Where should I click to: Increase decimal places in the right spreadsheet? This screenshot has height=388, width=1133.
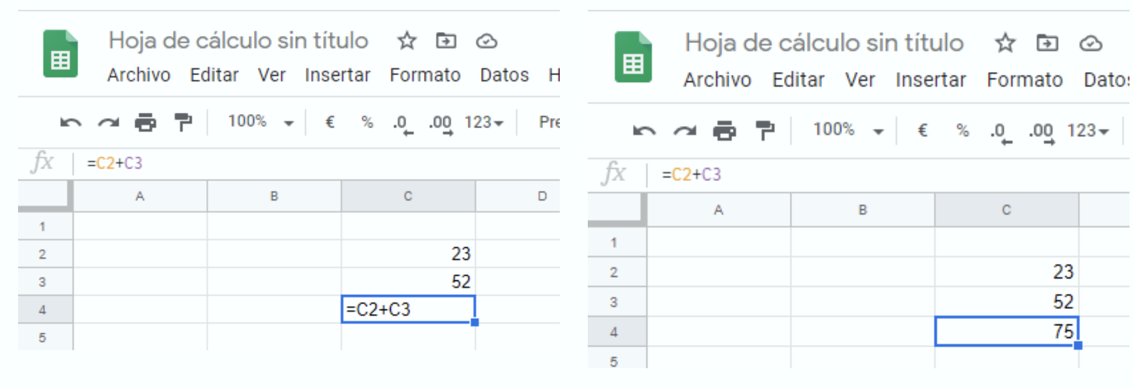point(1042,131)
